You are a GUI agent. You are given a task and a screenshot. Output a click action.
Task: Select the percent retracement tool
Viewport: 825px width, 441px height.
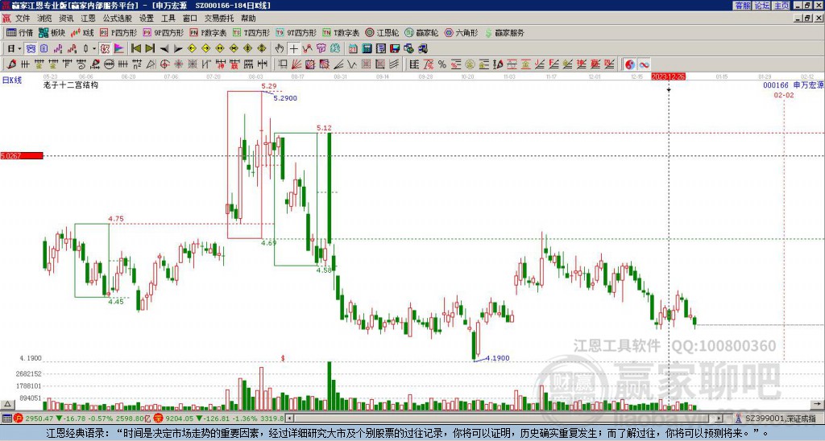pyautogui.click(x=442, y=64)
